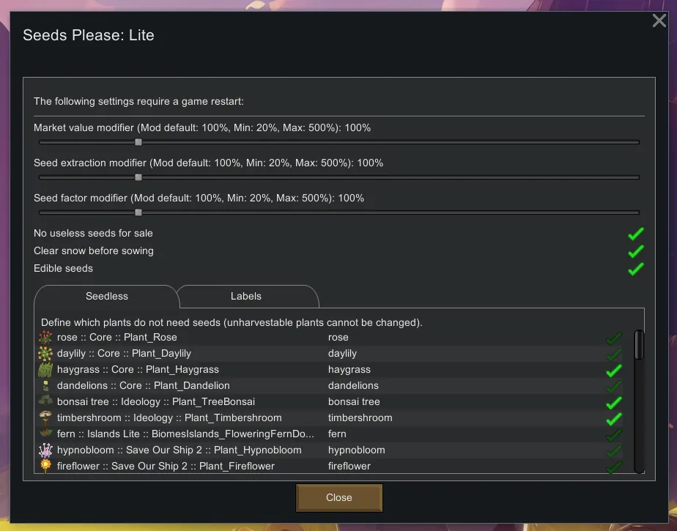
Task: Switch to the Labels tab
Action: [246, 297]
